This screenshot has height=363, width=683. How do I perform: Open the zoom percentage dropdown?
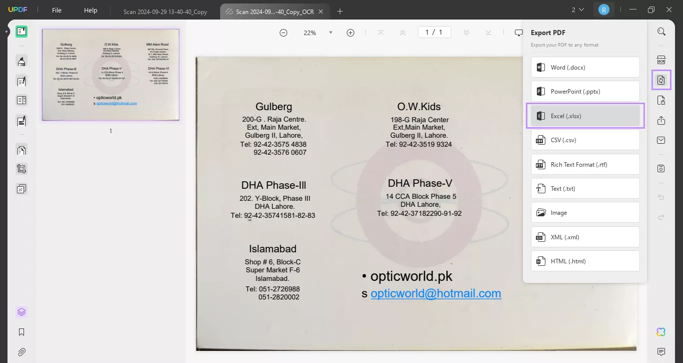tap(330, 32)
